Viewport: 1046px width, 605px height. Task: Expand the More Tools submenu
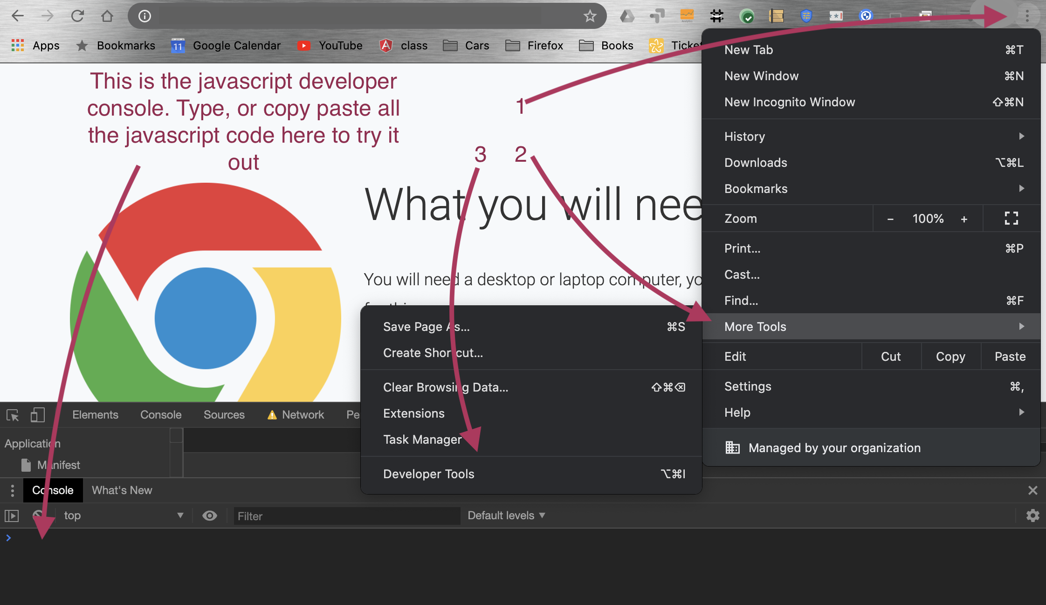point(871,327)
